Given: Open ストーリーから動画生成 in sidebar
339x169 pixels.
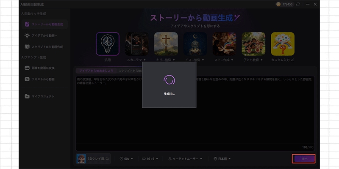Looking at the screenshot, I should [x=44, y=24].
